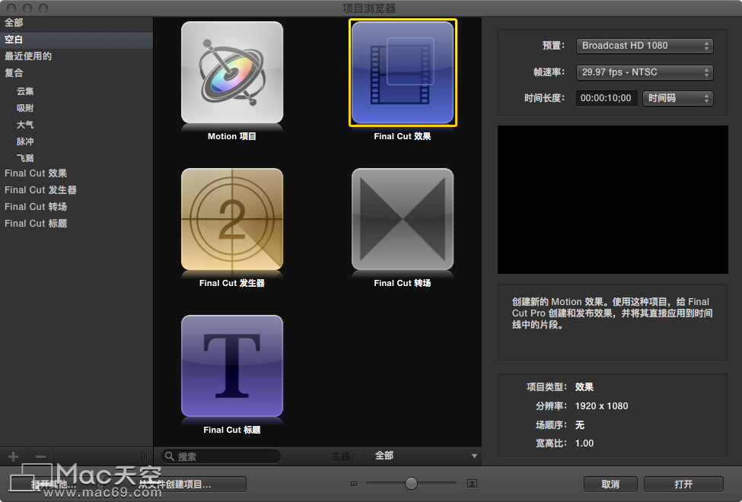Click the search magnifier icon

pyautogui.click(x=170, y=456)
